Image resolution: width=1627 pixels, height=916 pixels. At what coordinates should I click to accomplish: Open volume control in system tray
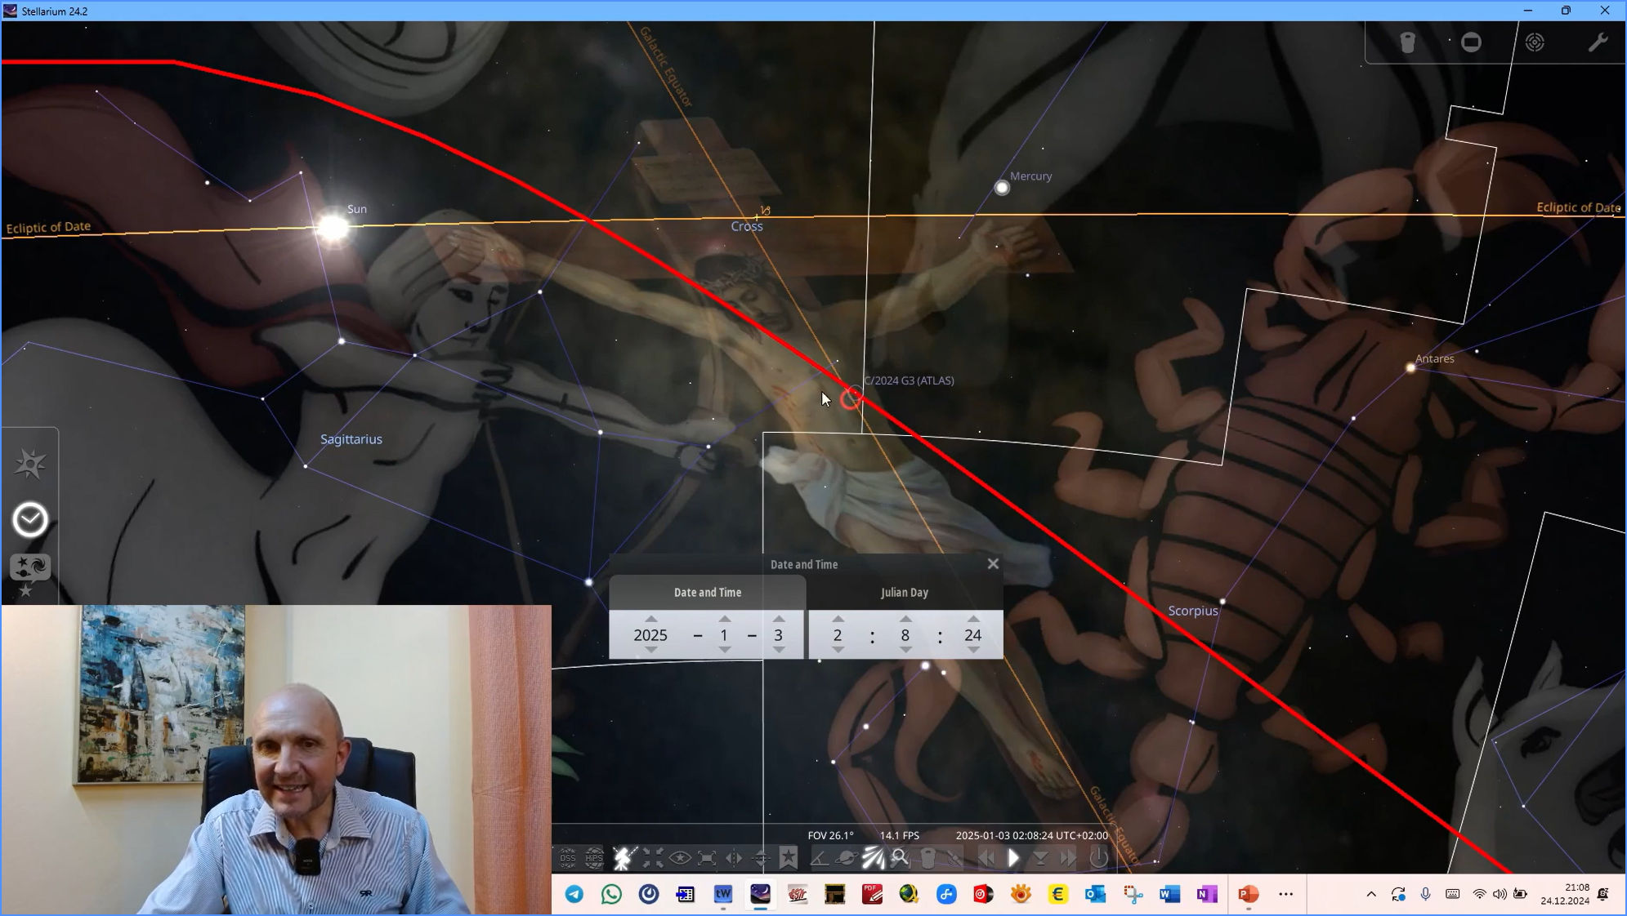[x=1500, y=895]
